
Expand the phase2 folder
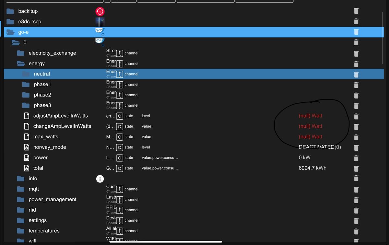tap(26, 95)
